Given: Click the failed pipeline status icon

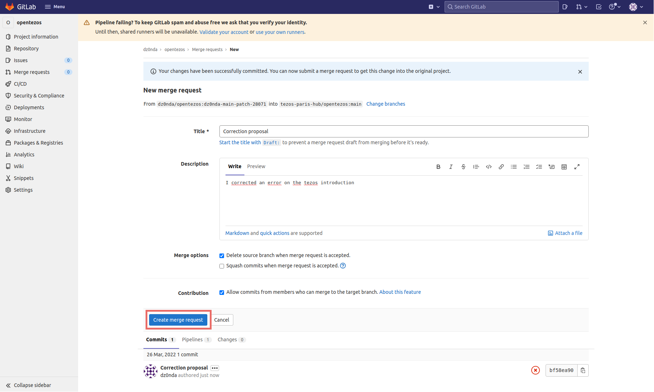Looking at the screenshot, I should point(535,370).
